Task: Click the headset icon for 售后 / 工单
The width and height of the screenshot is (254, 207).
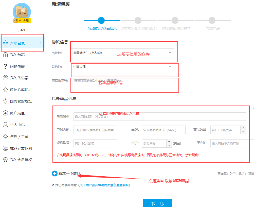Action: 5,137
